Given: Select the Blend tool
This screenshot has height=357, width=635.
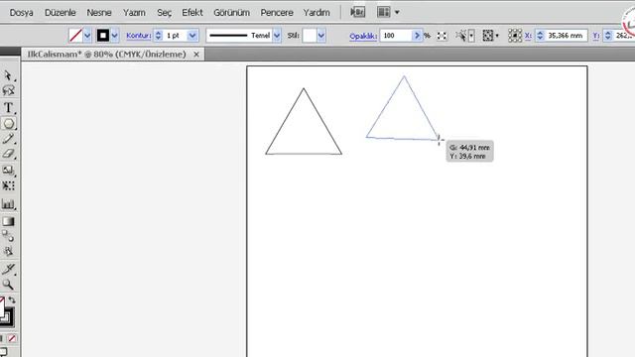Looking at the screenshot, I should click(8, 236).
